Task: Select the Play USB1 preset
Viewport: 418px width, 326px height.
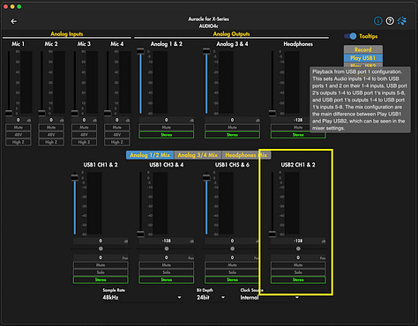Action: [x=363, y=58]
